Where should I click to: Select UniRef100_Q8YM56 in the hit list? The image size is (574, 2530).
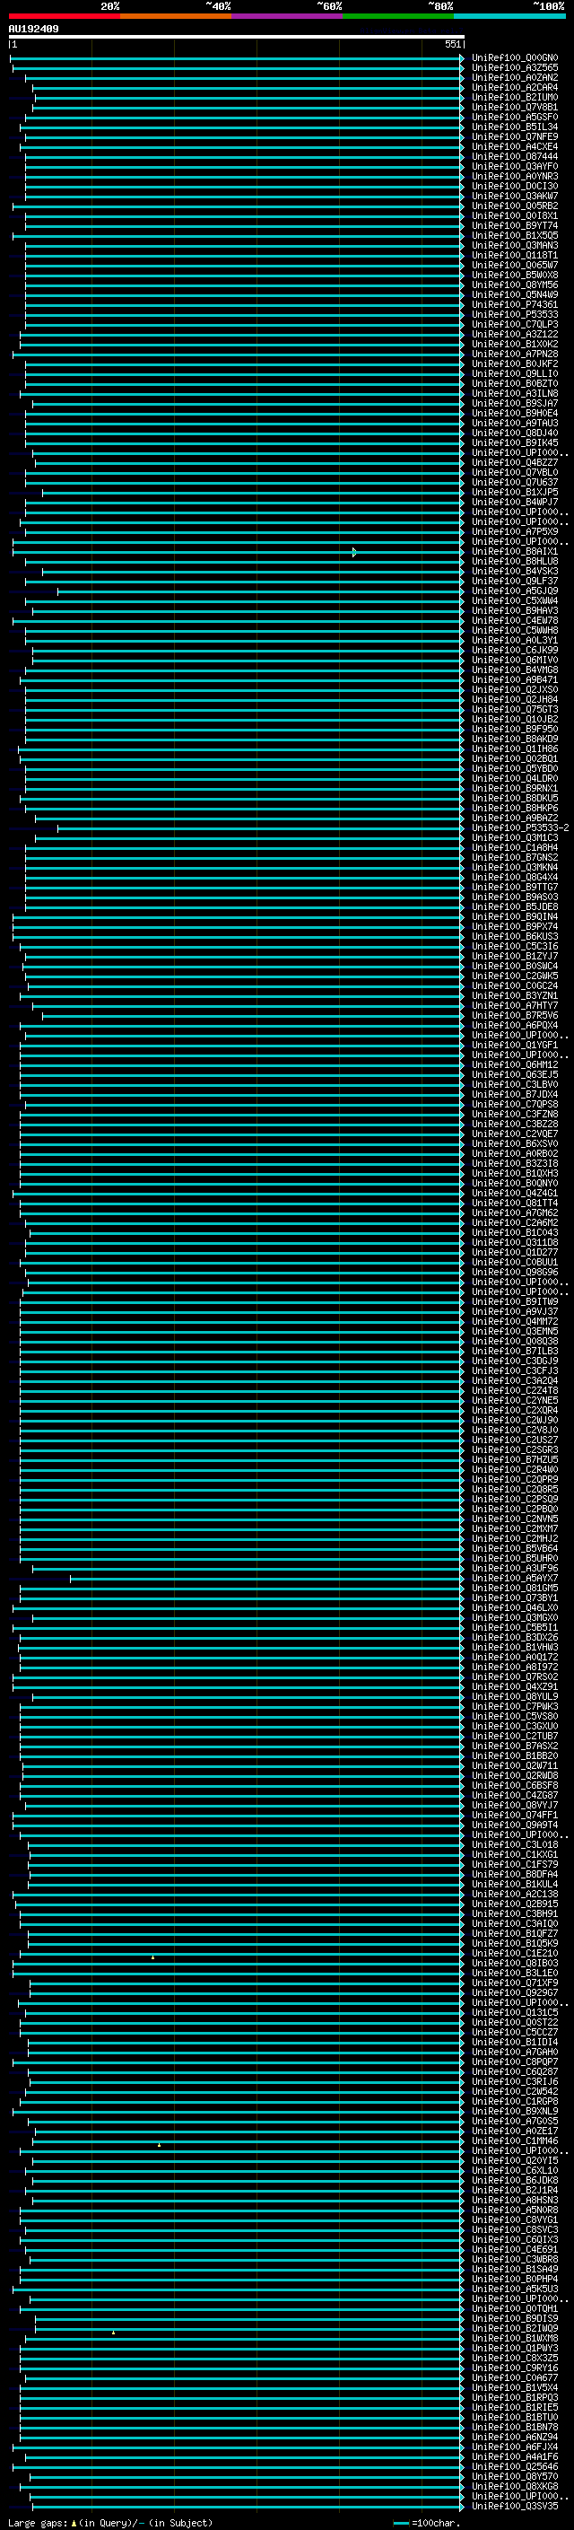[515, 285]
